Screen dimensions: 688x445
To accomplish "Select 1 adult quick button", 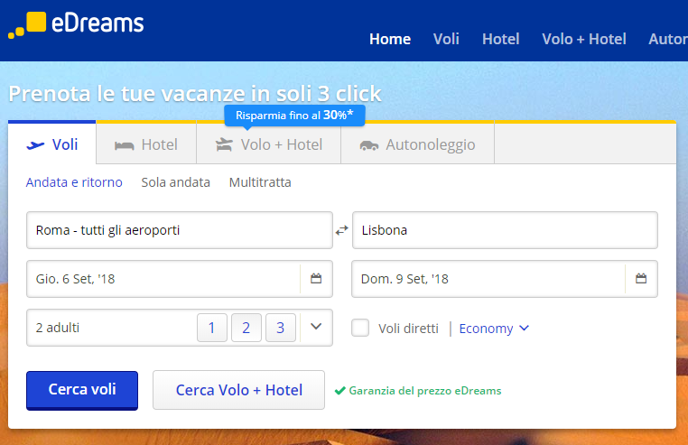I will [x=211, y=328].
